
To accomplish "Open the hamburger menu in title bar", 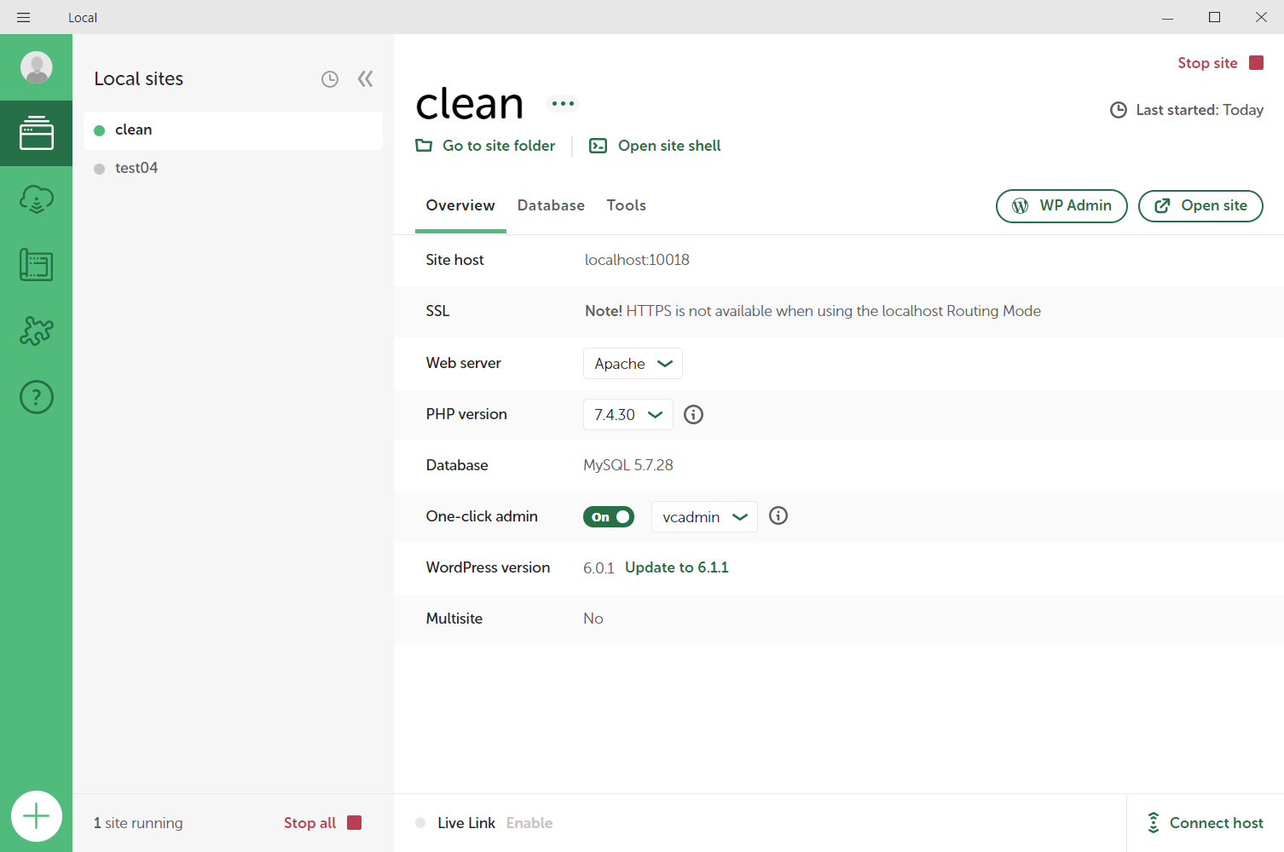I will coord(23,17).
